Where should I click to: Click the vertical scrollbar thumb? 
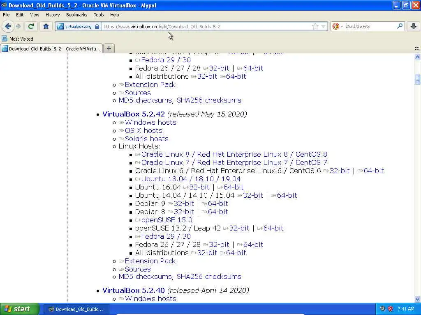(417, 79)
